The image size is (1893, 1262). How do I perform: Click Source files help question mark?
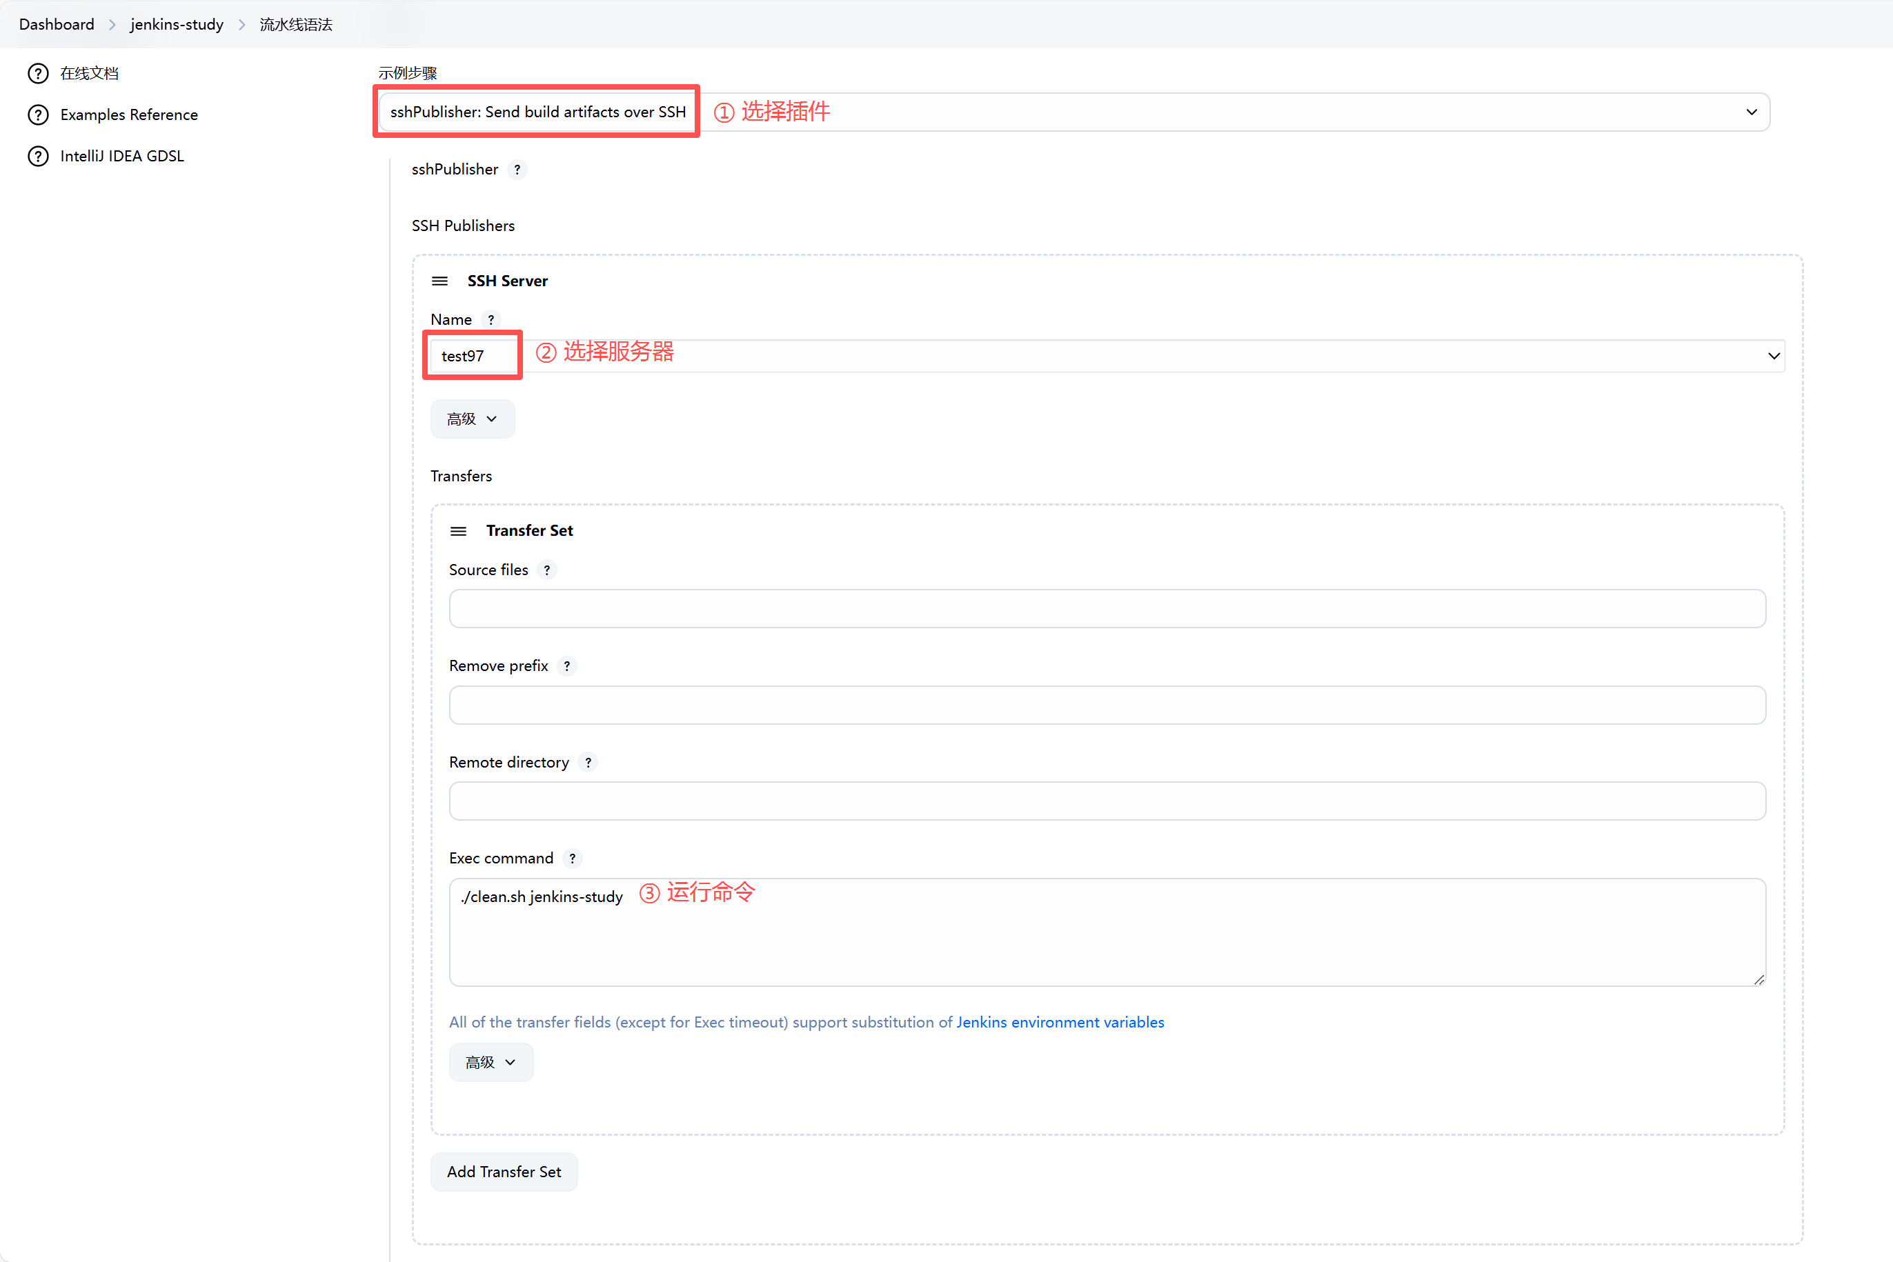pyautogui.click(x=547, y=570)
